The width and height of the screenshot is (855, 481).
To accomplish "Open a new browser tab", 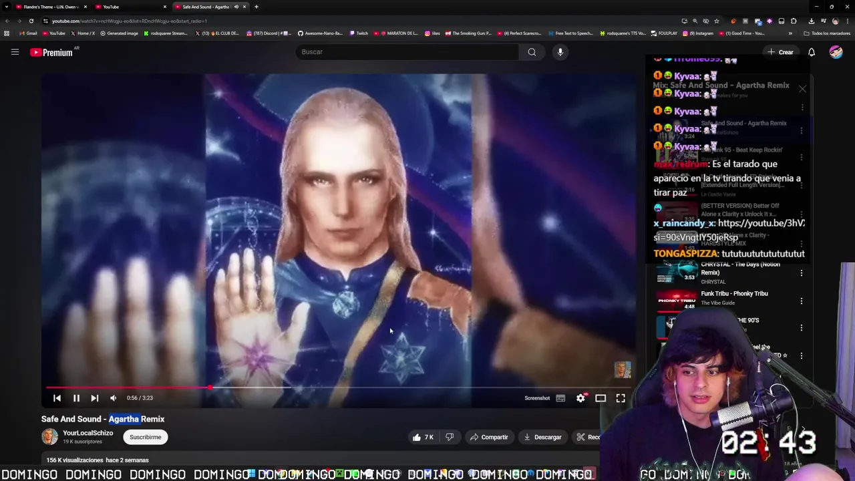I will pos(256,7).
